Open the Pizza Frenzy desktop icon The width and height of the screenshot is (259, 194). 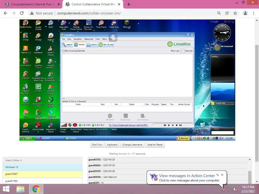[101, 24]
